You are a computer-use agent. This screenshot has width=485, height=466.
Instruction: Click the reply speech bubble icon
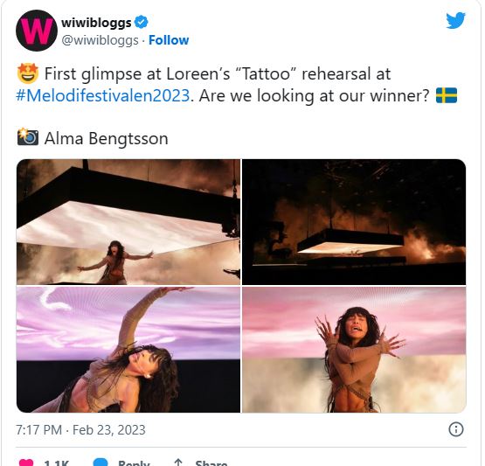click(100, 463)
